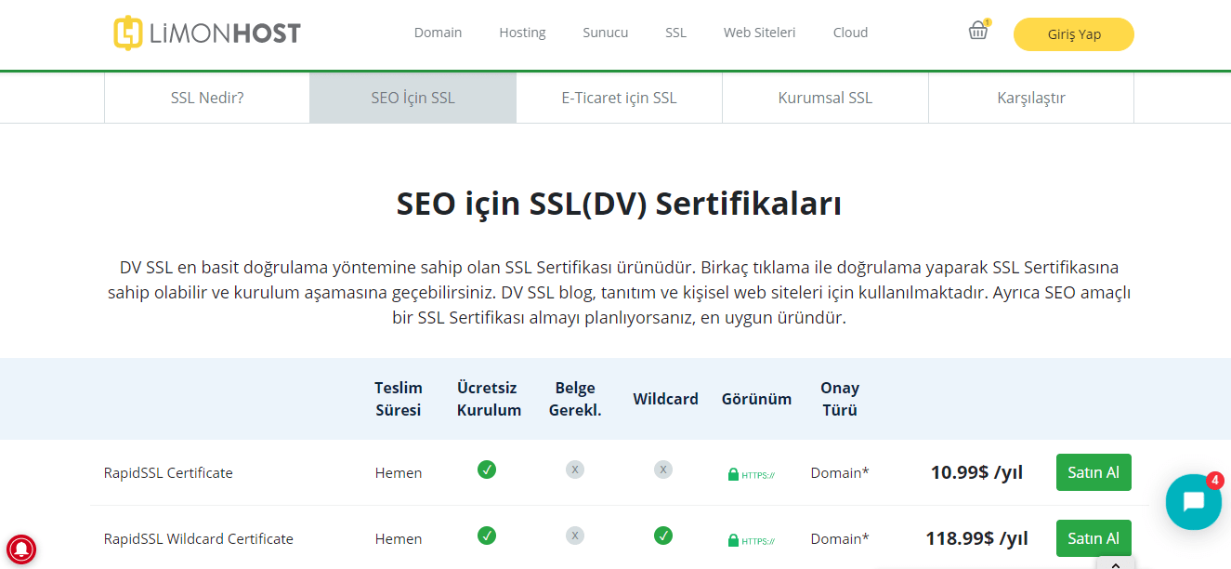Open the Cloud menu
This screenshot has width=1231, height=569.
[x=850, y=33]
